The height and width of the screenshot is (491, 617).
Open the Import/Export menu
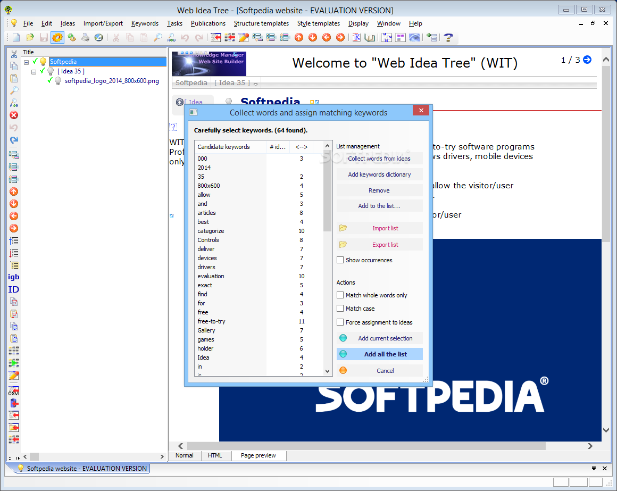pos(103,23)
